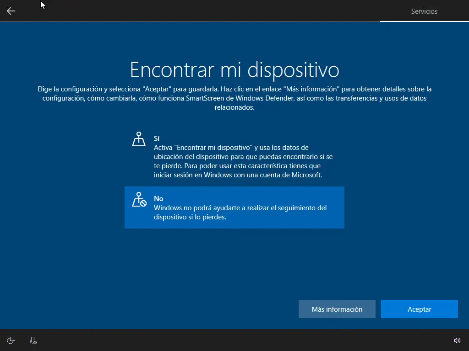Open the Ease of Access icon

coord(11,340)
